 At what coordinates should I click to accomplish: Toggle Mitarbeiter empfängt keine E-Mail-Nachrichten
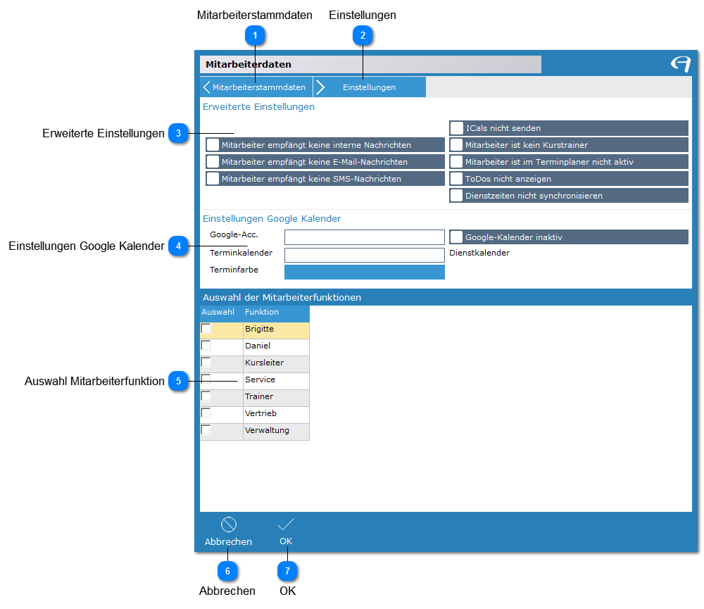[x=213, y=162]
